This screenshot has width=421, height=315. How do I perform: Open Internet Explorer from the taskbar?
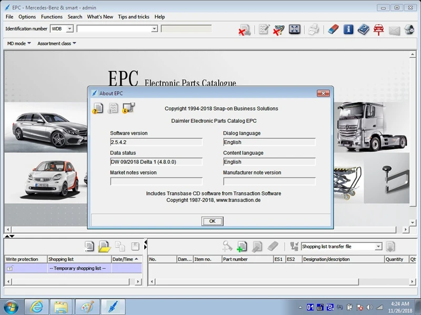37,306
